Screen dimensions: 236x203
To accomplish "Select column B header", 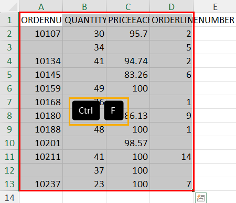I will tap(84, 7).
